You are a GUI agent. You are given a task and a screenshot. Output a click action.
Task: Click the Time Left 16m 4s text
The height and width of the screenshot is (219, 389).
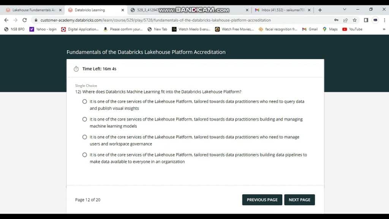pyautogui.click(x=99, y=69)
